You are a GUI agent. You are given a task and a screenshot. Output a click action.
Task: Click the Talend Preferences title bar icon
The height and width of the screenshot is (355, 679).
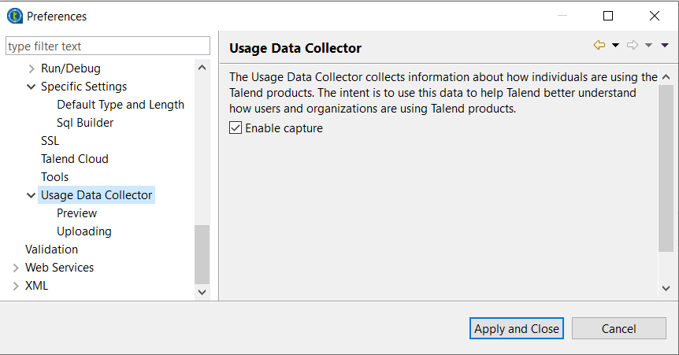click(x=14, y=16)
